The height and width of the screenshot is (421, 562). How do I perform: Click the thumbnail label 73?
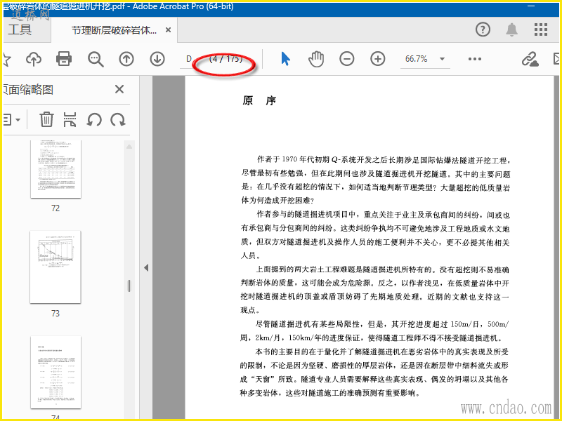tap(55, 314)
